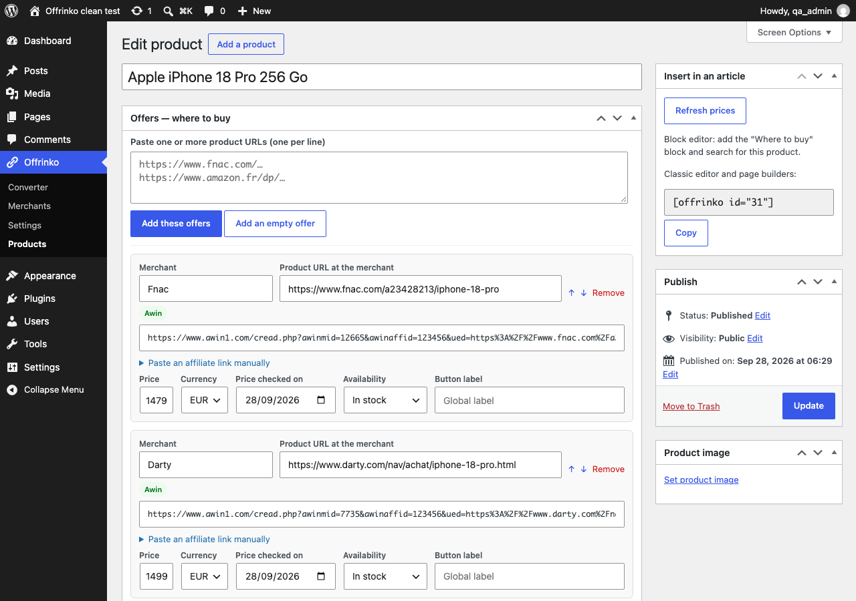
Task: Click the product title field
Action: click(382, 77)
